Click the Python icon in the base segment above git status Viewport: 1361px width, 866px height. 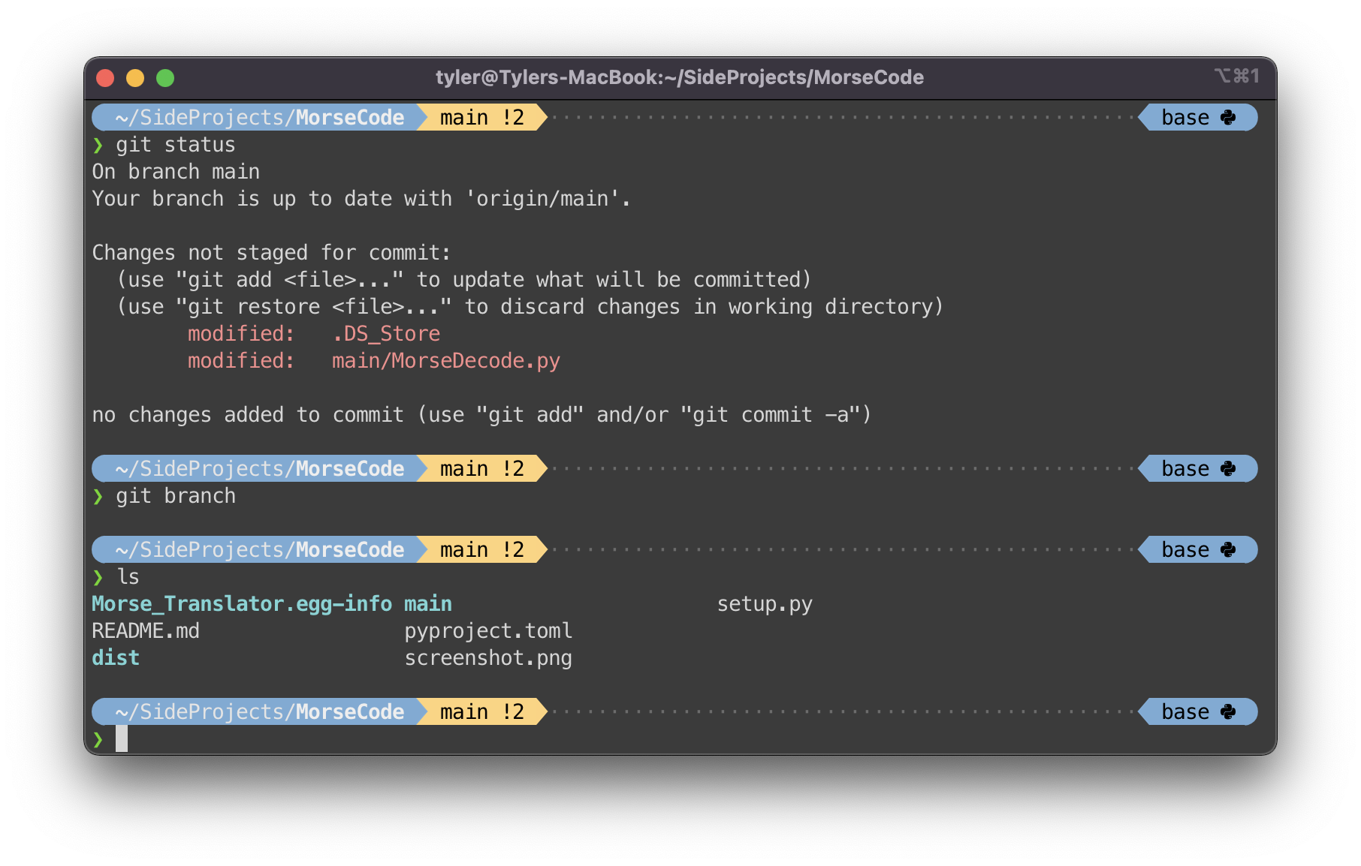click(1228, 118)
